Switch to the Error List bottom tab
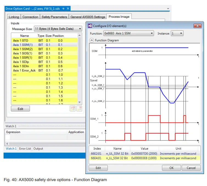 [x=25, y=149]
